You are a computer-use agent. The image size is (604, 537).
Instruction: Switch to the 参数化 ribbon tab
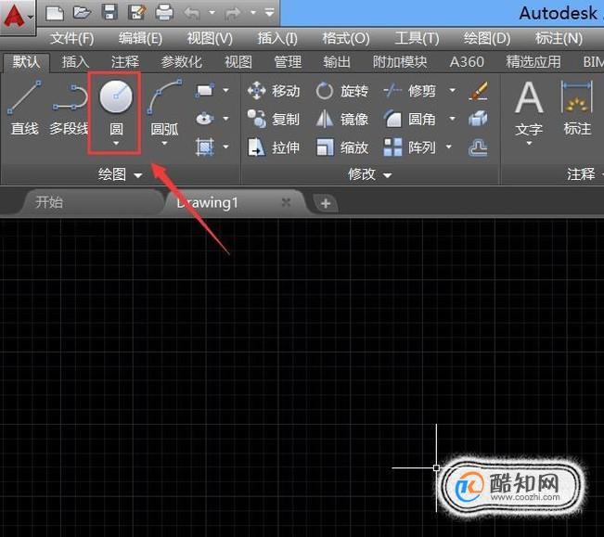pyautogui.click(x=182, y=62)
